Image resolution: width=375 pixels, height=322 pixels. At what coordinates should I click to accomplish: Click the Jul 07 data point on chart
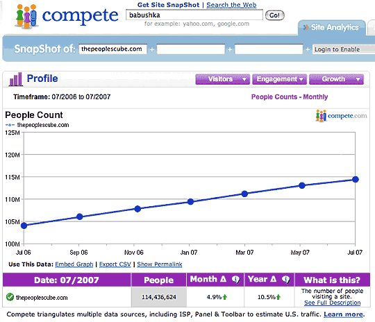pos(356,179)
